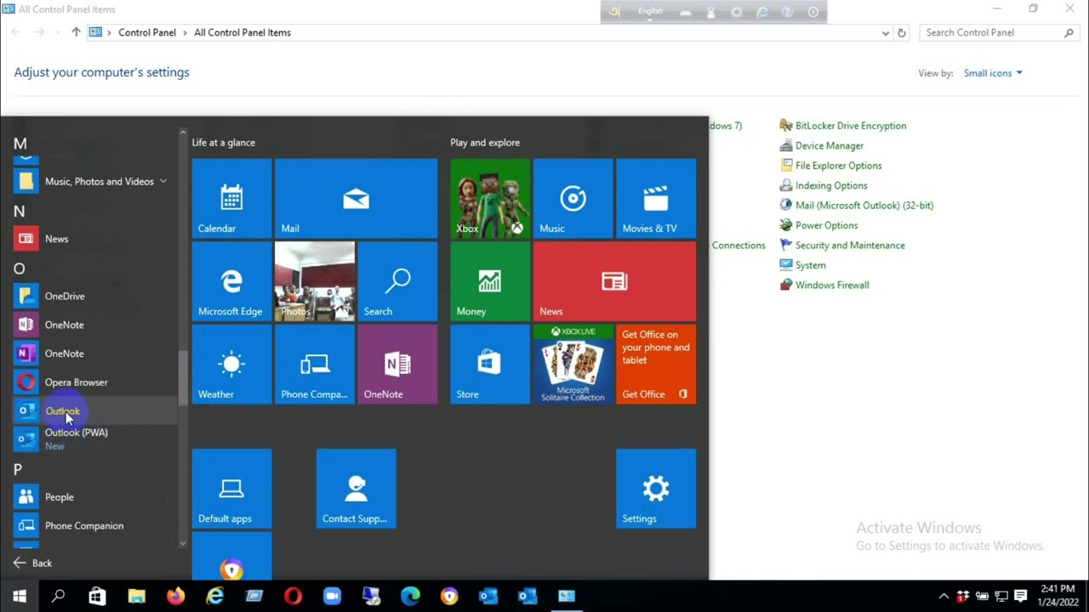Go Back in the Start menu
Viewport: 1089px width, 612px height.
[x=33, y=563]
